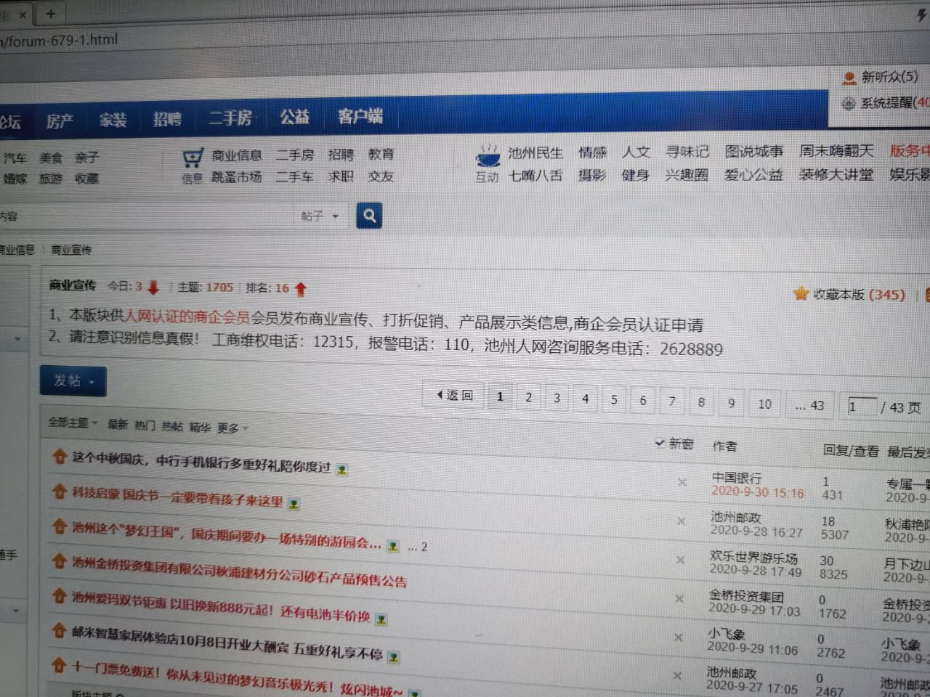Click the shopping cart 信息 icon
Image resolution: width=930 pixels, height=697 pixels.
tap(193, 158)
